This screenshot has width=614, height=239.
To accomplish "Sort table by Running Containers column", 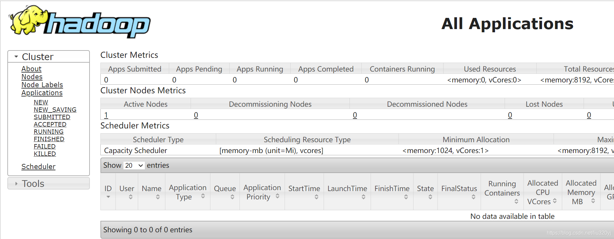I will point(502,191).
